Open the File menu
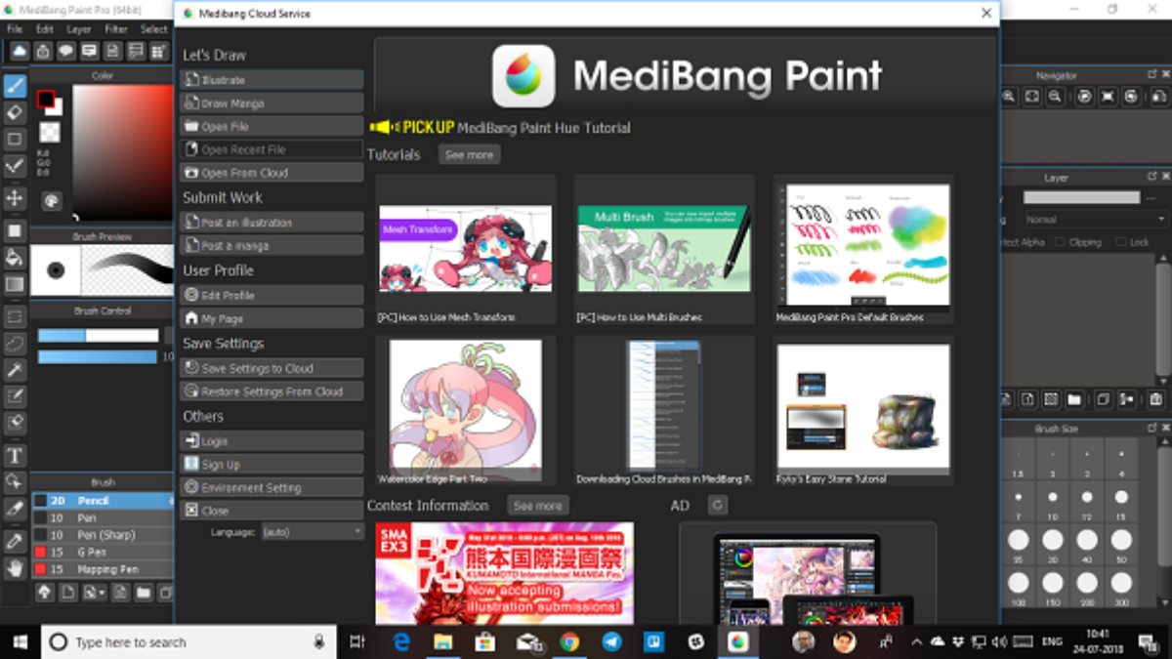Screen dimensions: 1172x659 coord(15,29)
